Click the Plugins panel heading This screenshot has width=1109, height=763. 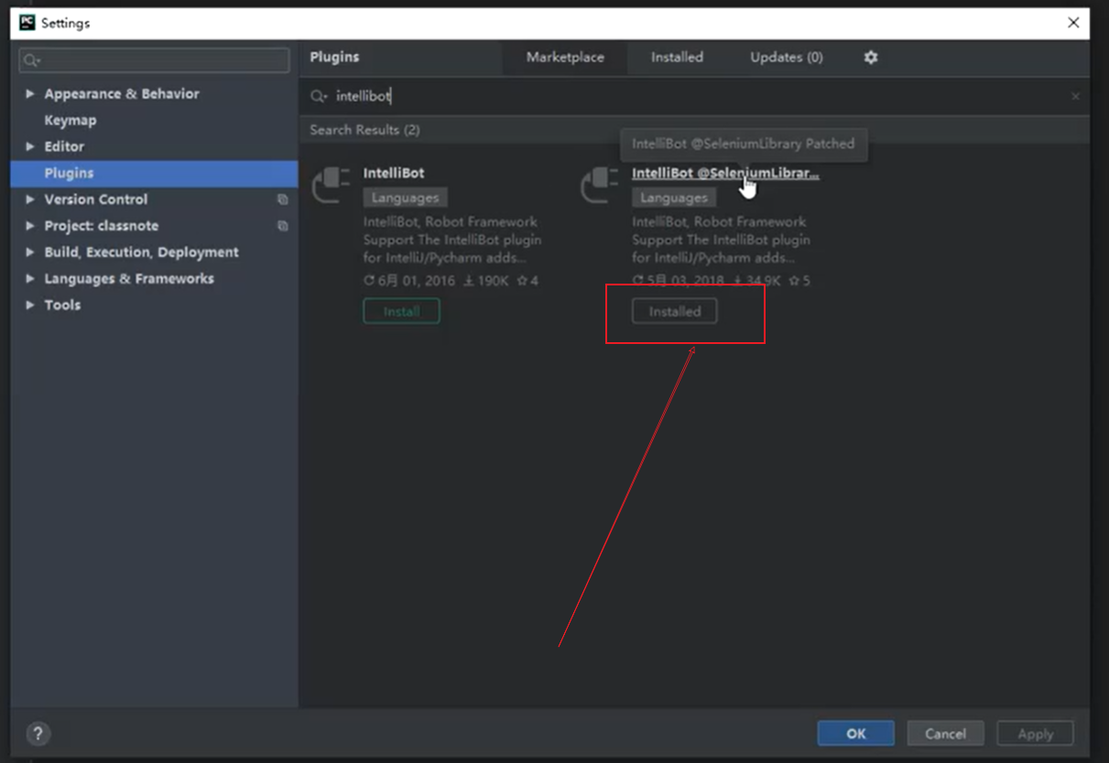click(334, 57)
